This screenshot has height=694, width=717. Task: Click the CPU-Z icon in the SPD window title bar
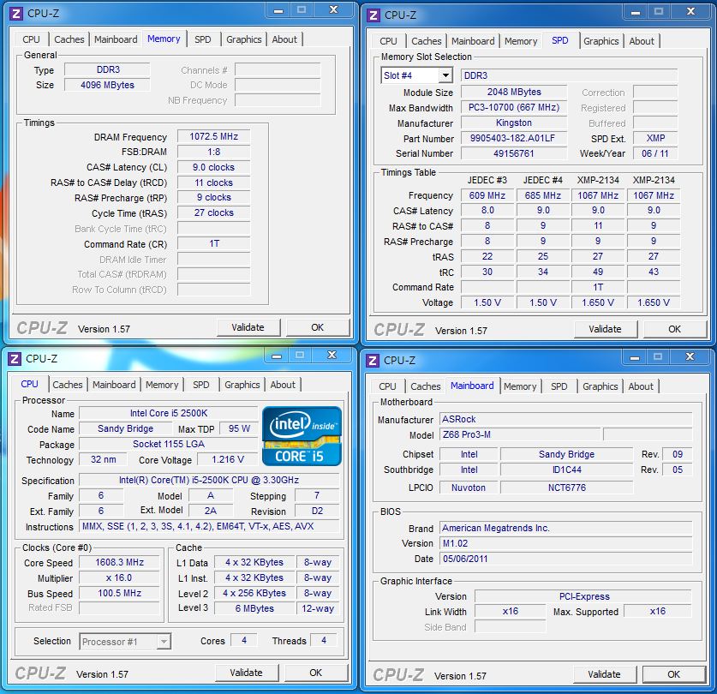(373, 15)
